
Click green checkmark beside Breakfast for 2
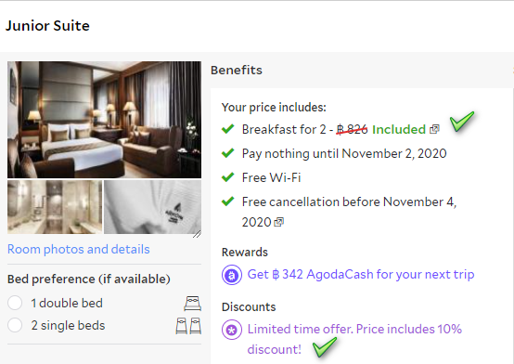(228, 129)
